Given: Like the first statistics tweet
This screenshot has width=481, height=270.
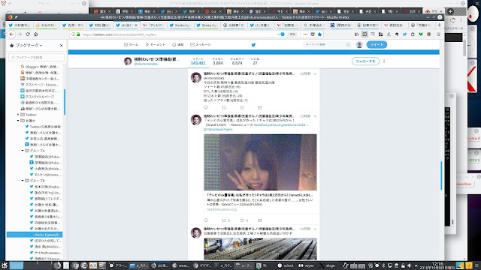Looking at the screenshot, I should 242,107.
